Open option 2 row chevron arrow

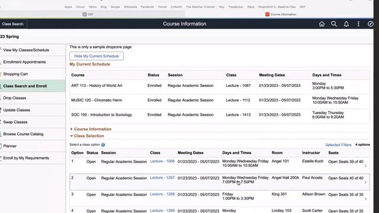tap(365, 182)
